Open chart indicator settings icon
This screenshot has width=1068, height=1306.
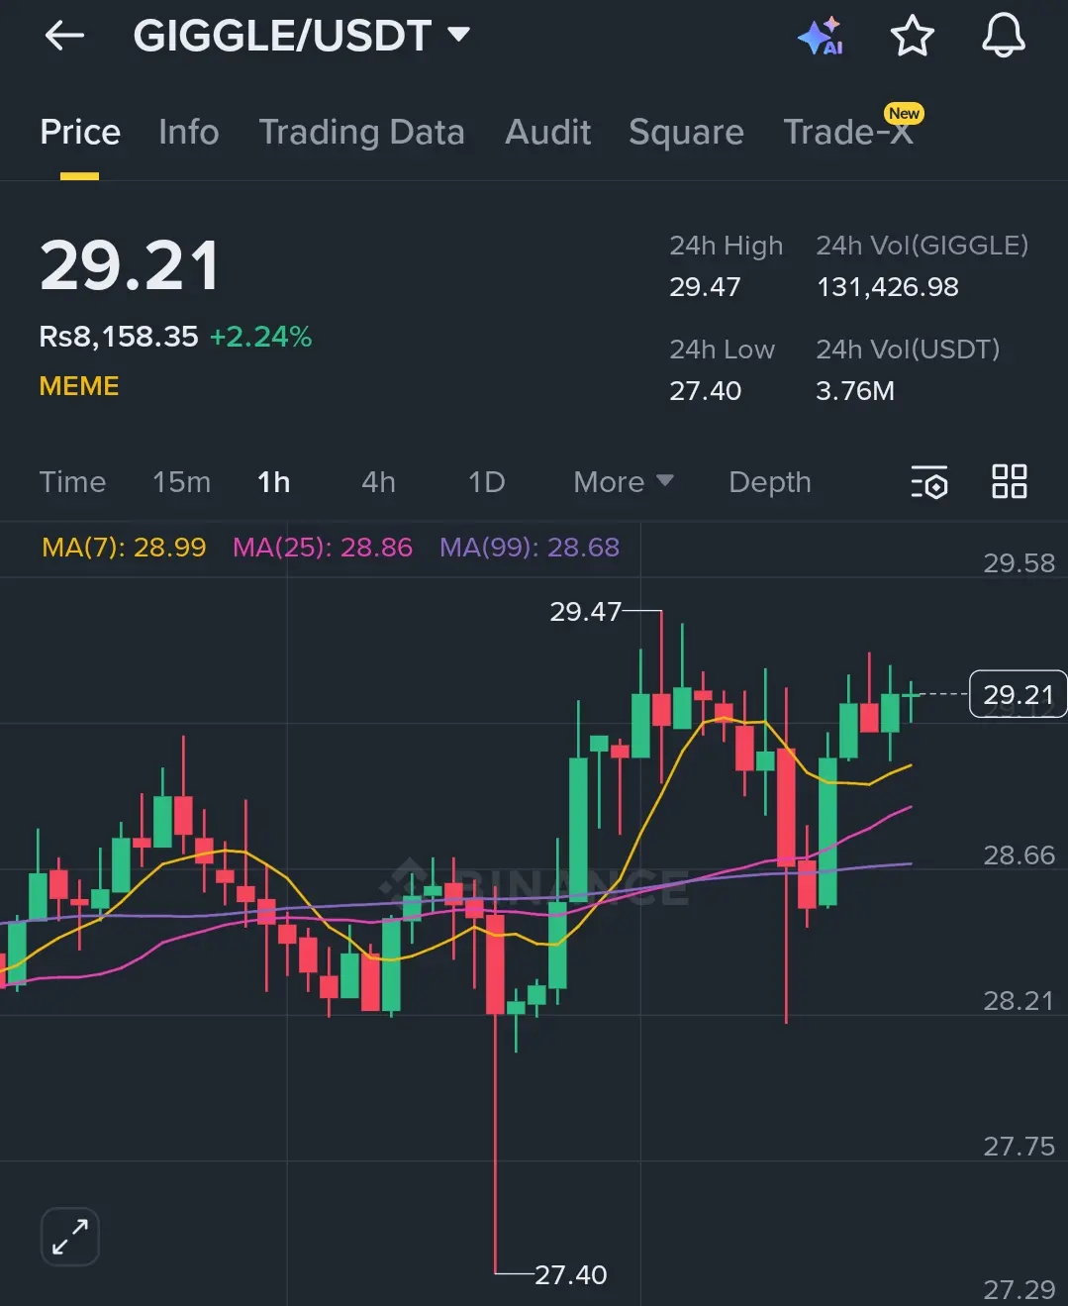click(x=929, y=482)
